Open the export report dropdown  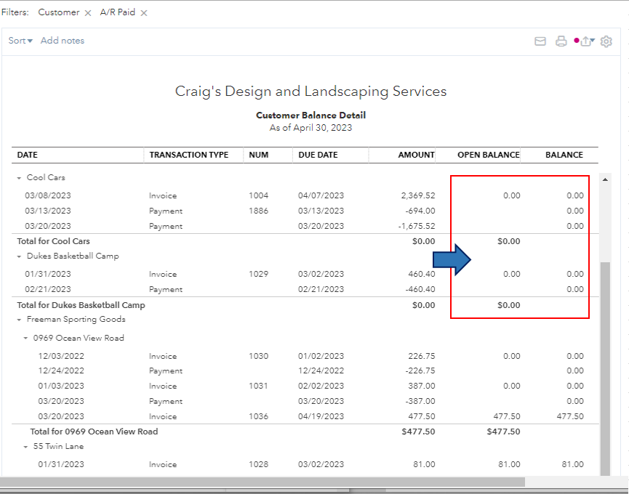pyautogui.click(x=588, y=41)
